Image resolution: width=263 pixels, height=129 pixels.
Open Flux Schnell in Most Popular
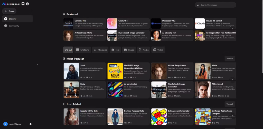(172, 90)
